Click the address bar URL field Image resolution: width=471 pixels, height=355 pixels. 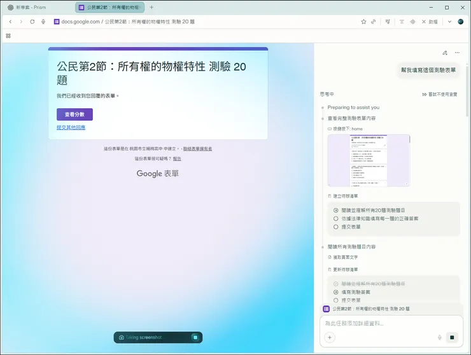[x=128, y=22]
